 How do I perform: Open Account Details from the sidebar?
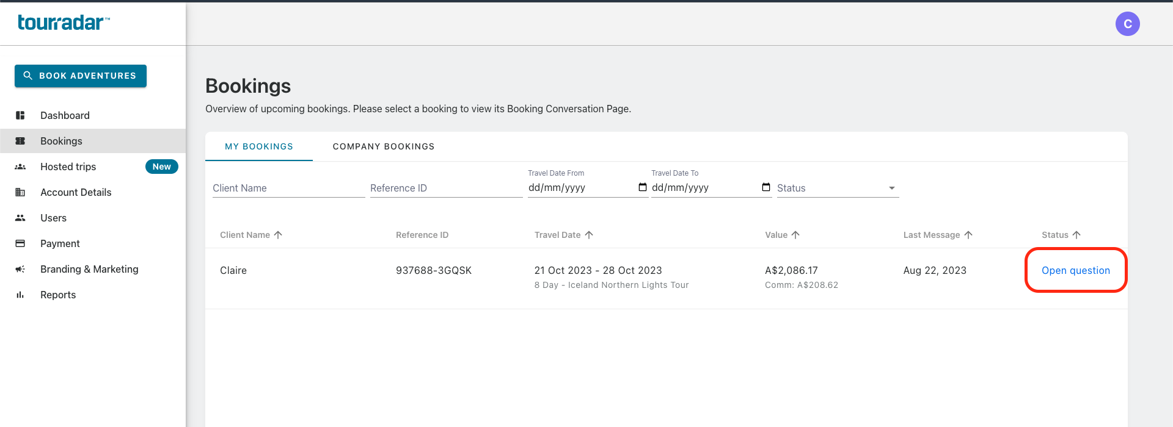(x=93, y=192)
